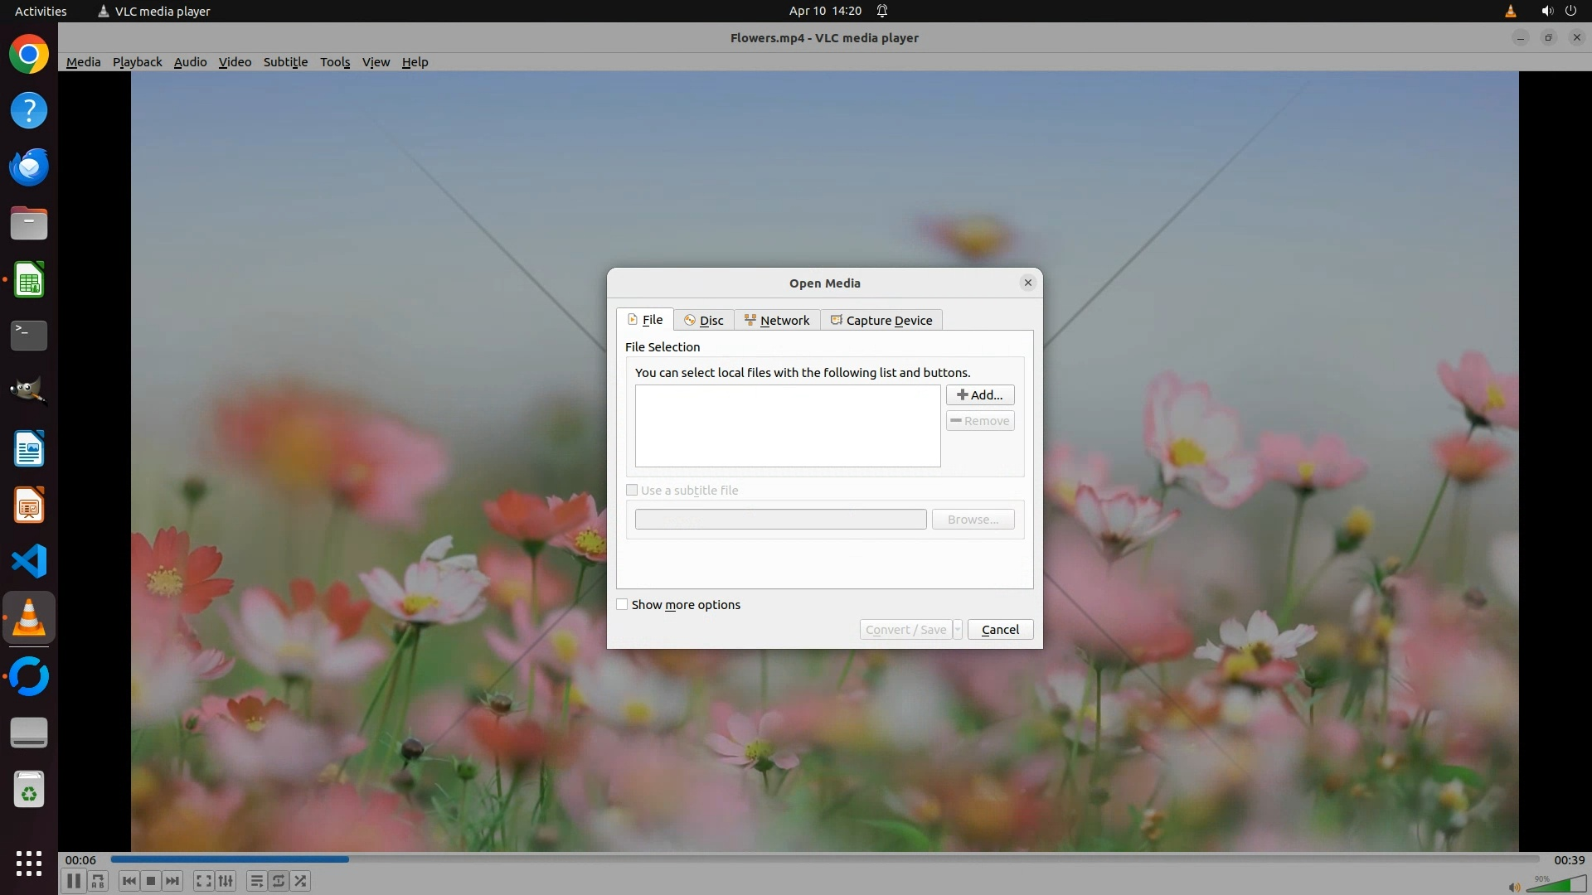
Task: Stop playback with the stop button
Action: 151,881
